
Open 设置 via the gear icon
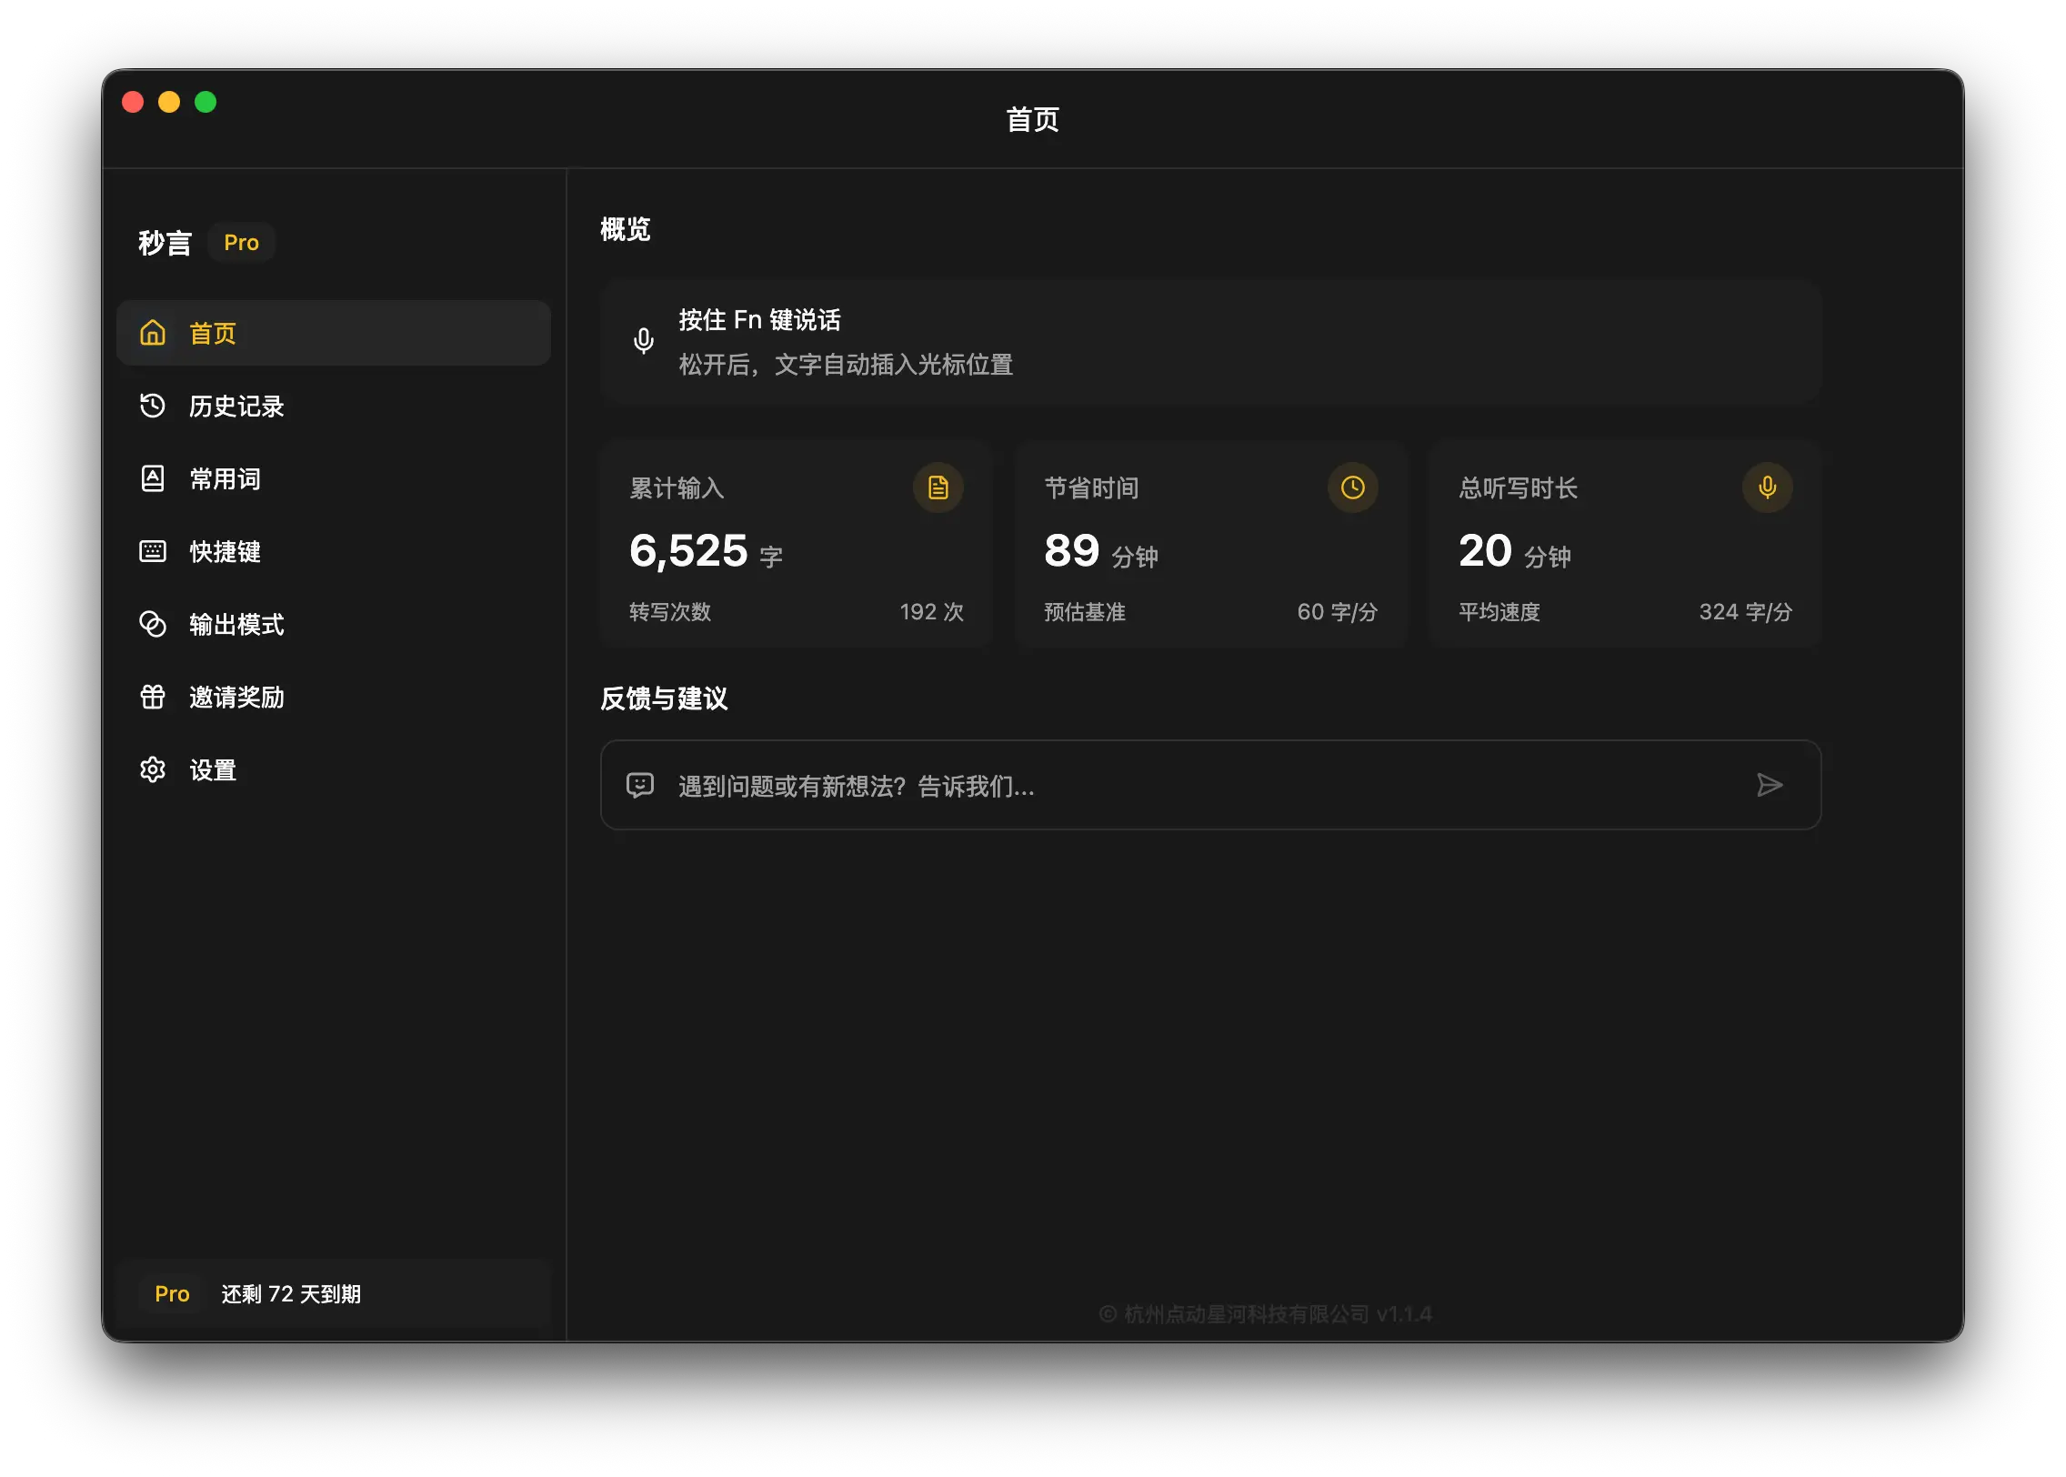pyautogui.click(x=155, y=769)
